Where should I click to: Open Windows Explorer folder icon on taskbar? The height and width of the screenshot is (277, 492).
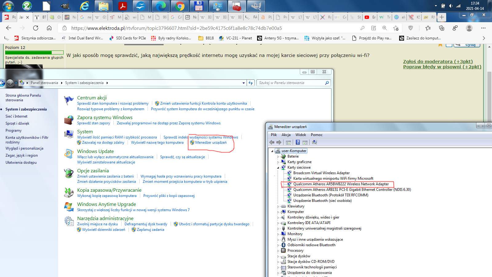pyautogui.click(x=103, y=6)
